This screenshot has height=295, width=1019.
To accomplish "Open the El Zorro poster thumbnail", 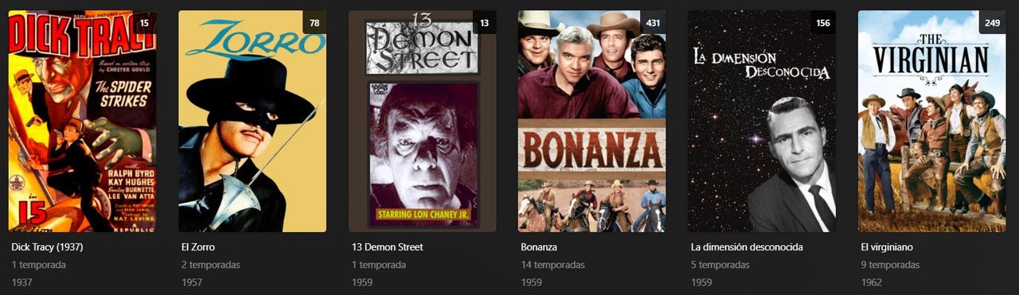I will coord(252,121).
